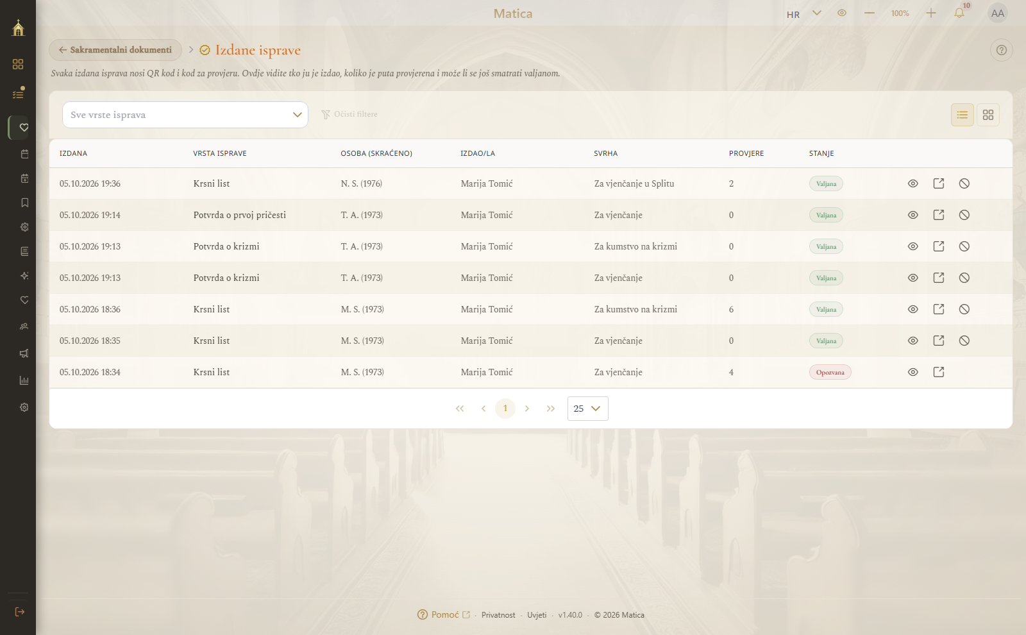Open the Uvjeti footer link
1026x635 pixels.
(537, 615)
